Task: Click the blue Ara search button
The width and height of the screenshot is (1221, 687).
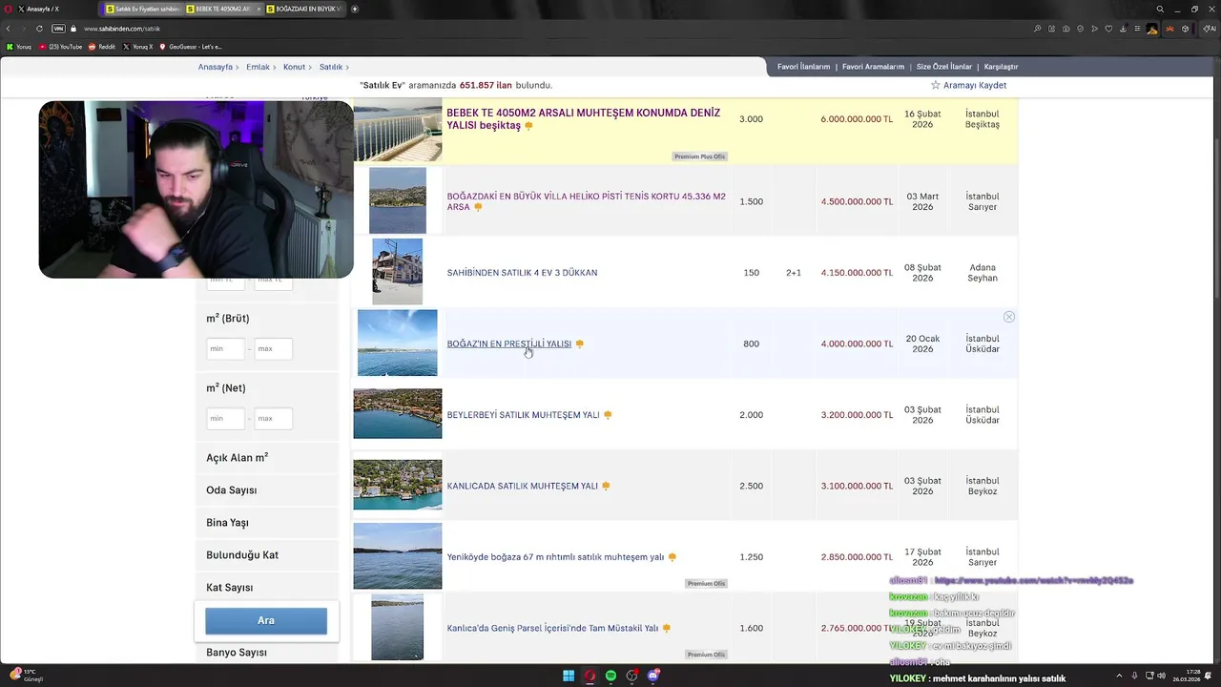Action: [x=266, y=620]
